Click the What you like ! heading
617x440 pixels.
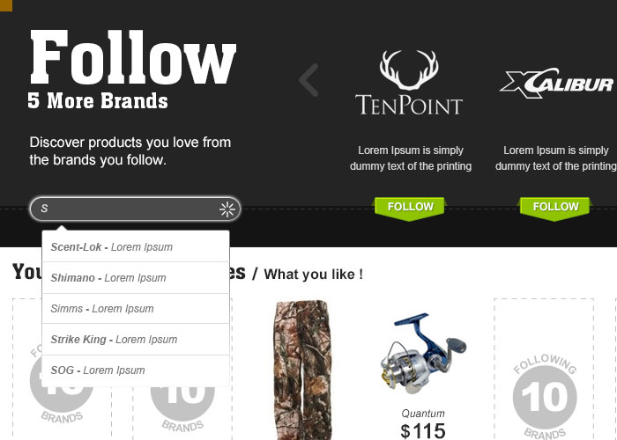tap(313, 275)
